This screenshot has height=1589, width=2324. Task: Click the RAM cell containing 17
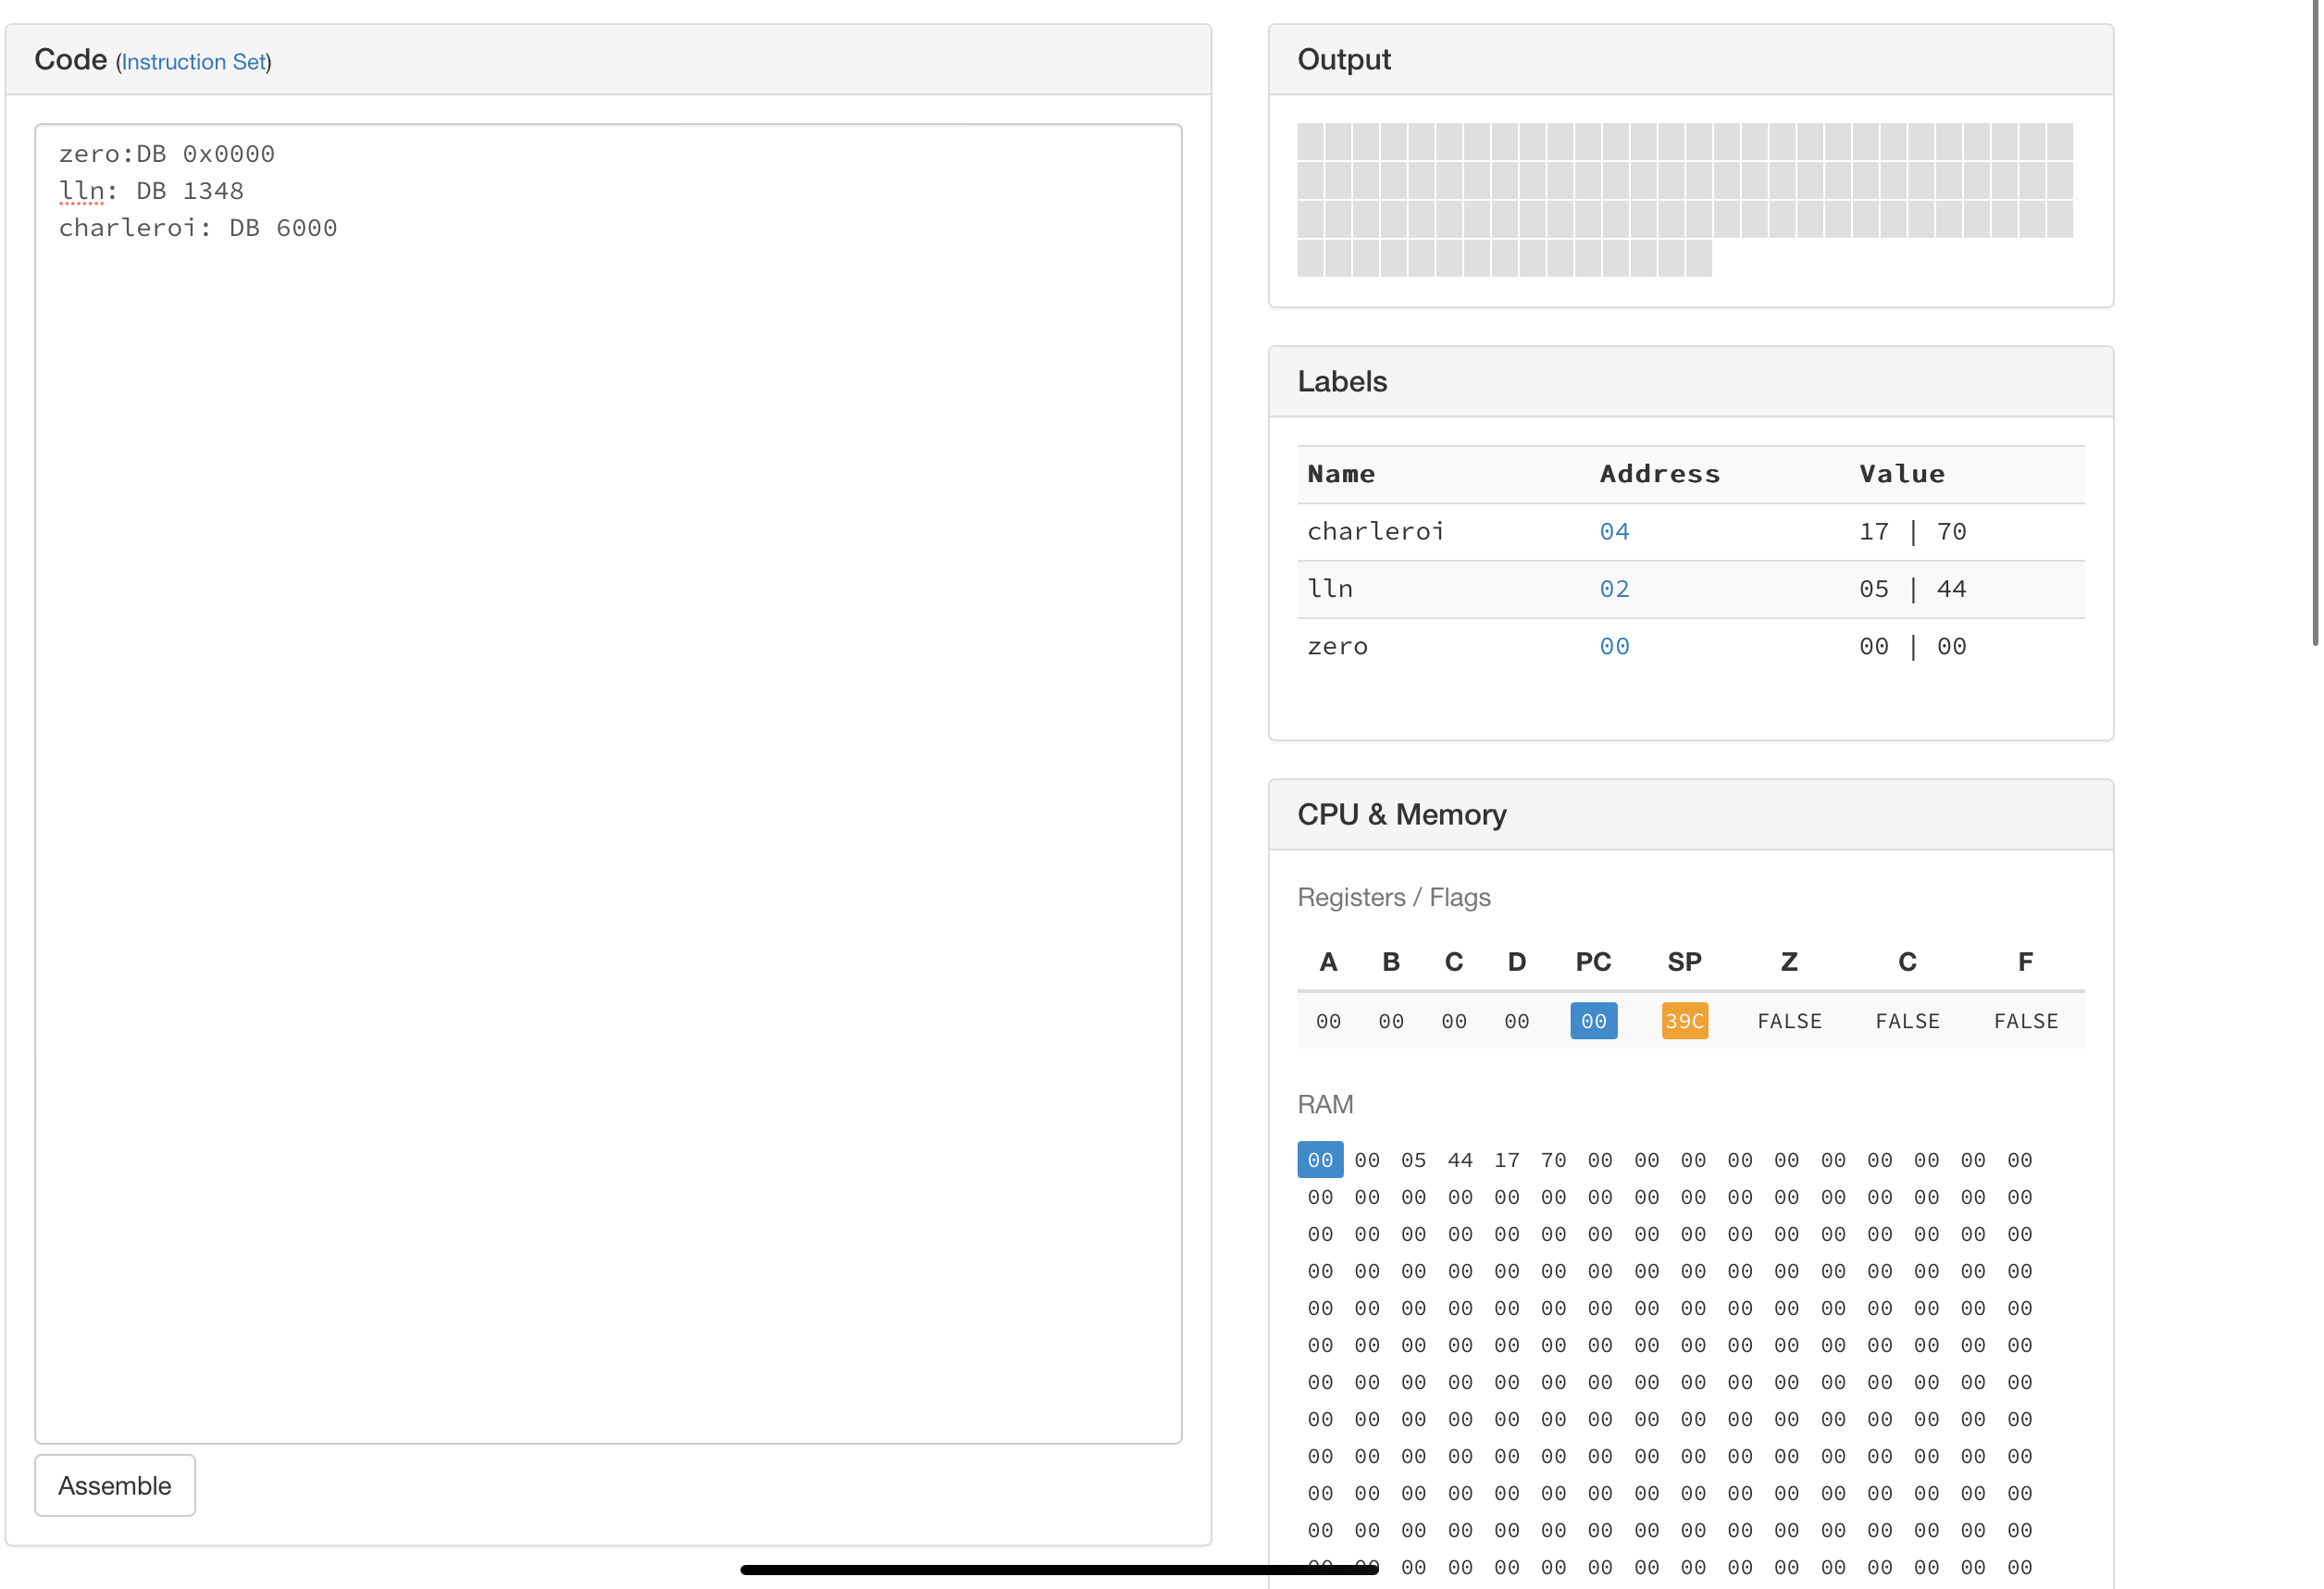[1507, 1160]
